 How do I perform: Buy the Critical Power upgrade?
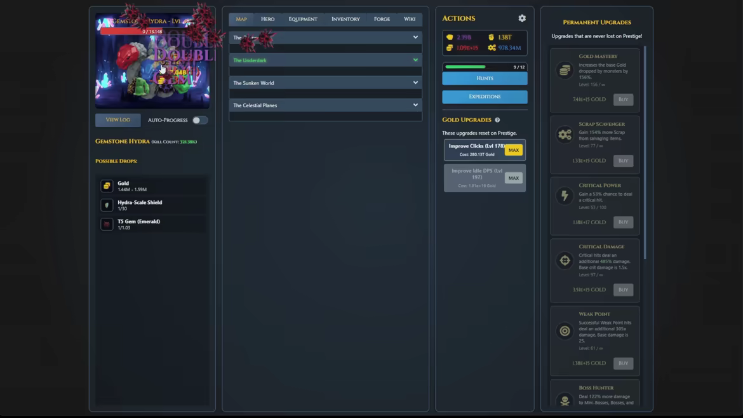click(623, 222)
